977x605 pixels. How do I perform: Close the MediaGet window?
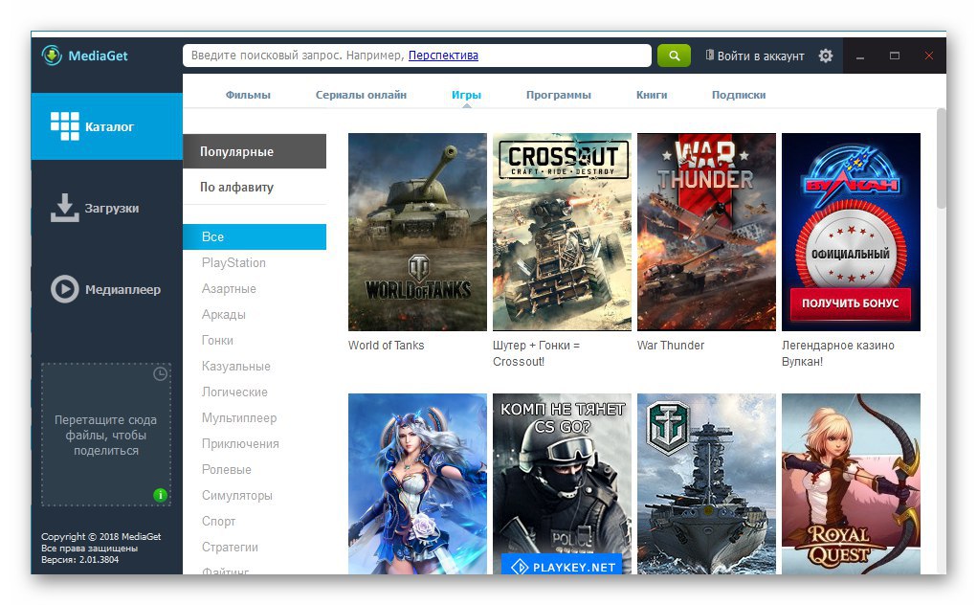[x=929, y=56]
